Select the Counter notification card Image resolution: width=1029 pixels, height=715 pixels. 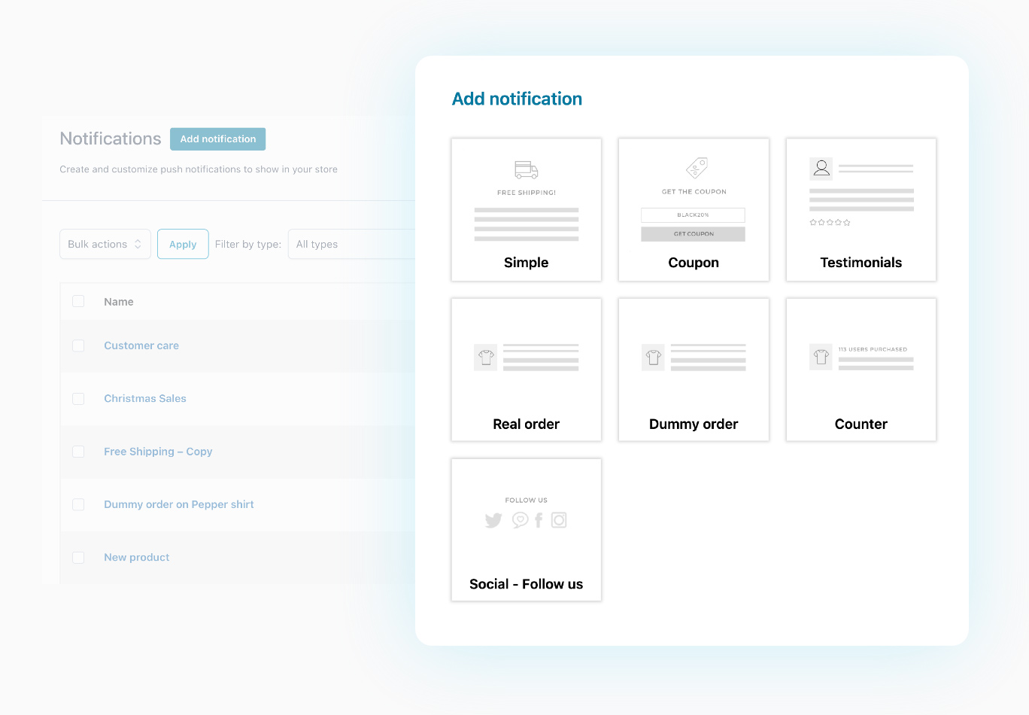[861, 370]
